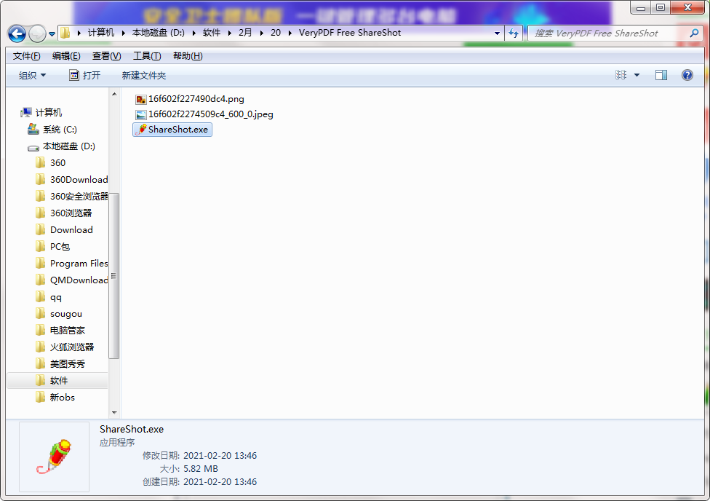The width and height of the screenshot is (710, 501).
Task: Open the 组织 dropdown menu
Action: 32,75
